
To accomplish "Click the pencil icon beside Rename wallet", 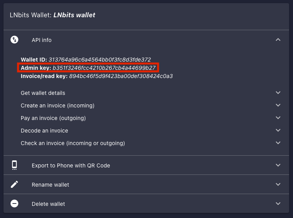I will pos(15,184).
